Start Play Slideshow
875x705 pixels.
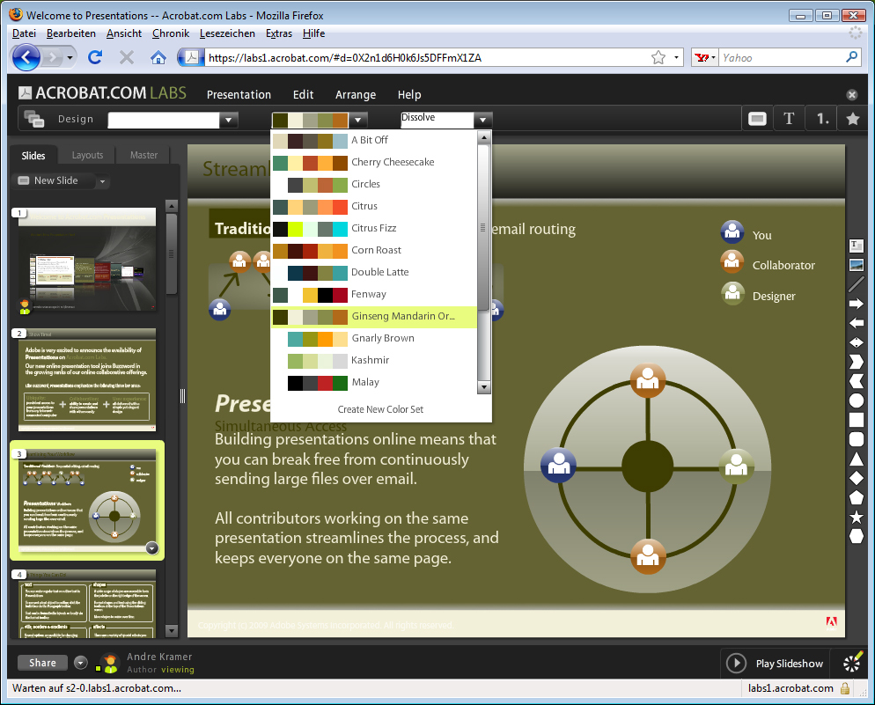pos(776,663)
